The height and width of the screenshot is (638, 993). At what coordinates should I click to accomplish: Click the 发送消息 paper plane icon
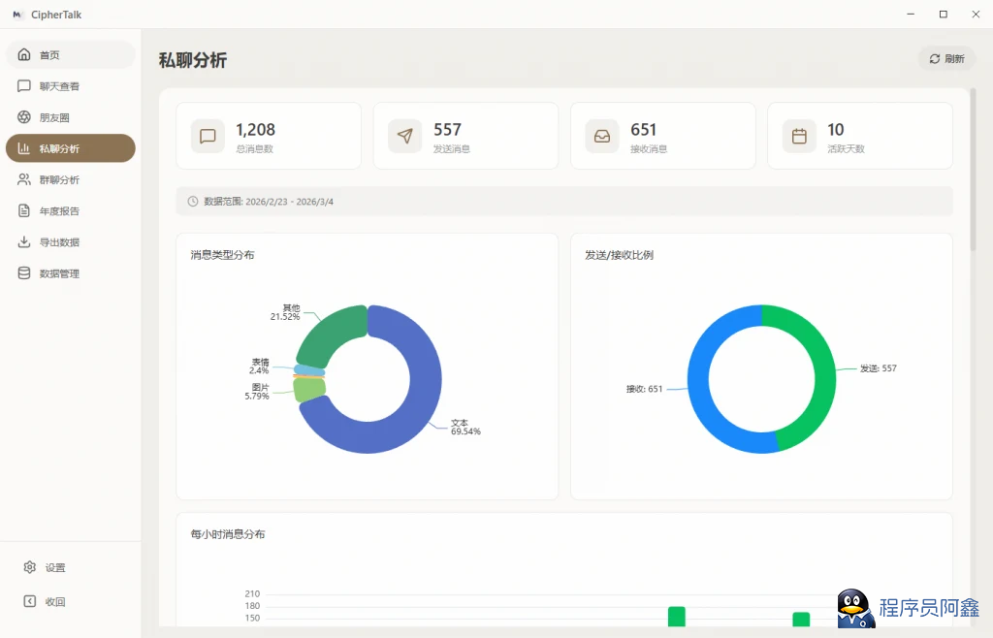(x=404, y=136)
